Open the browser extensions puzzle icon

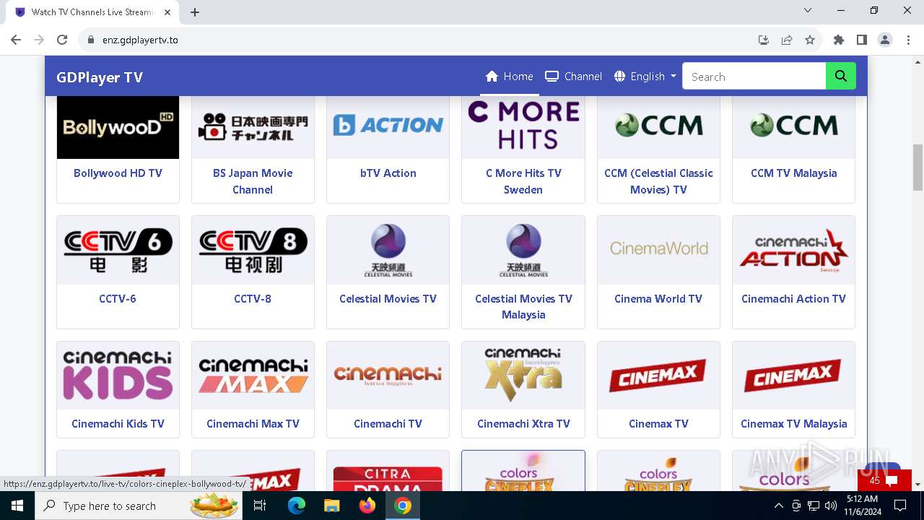click(839, 40)
